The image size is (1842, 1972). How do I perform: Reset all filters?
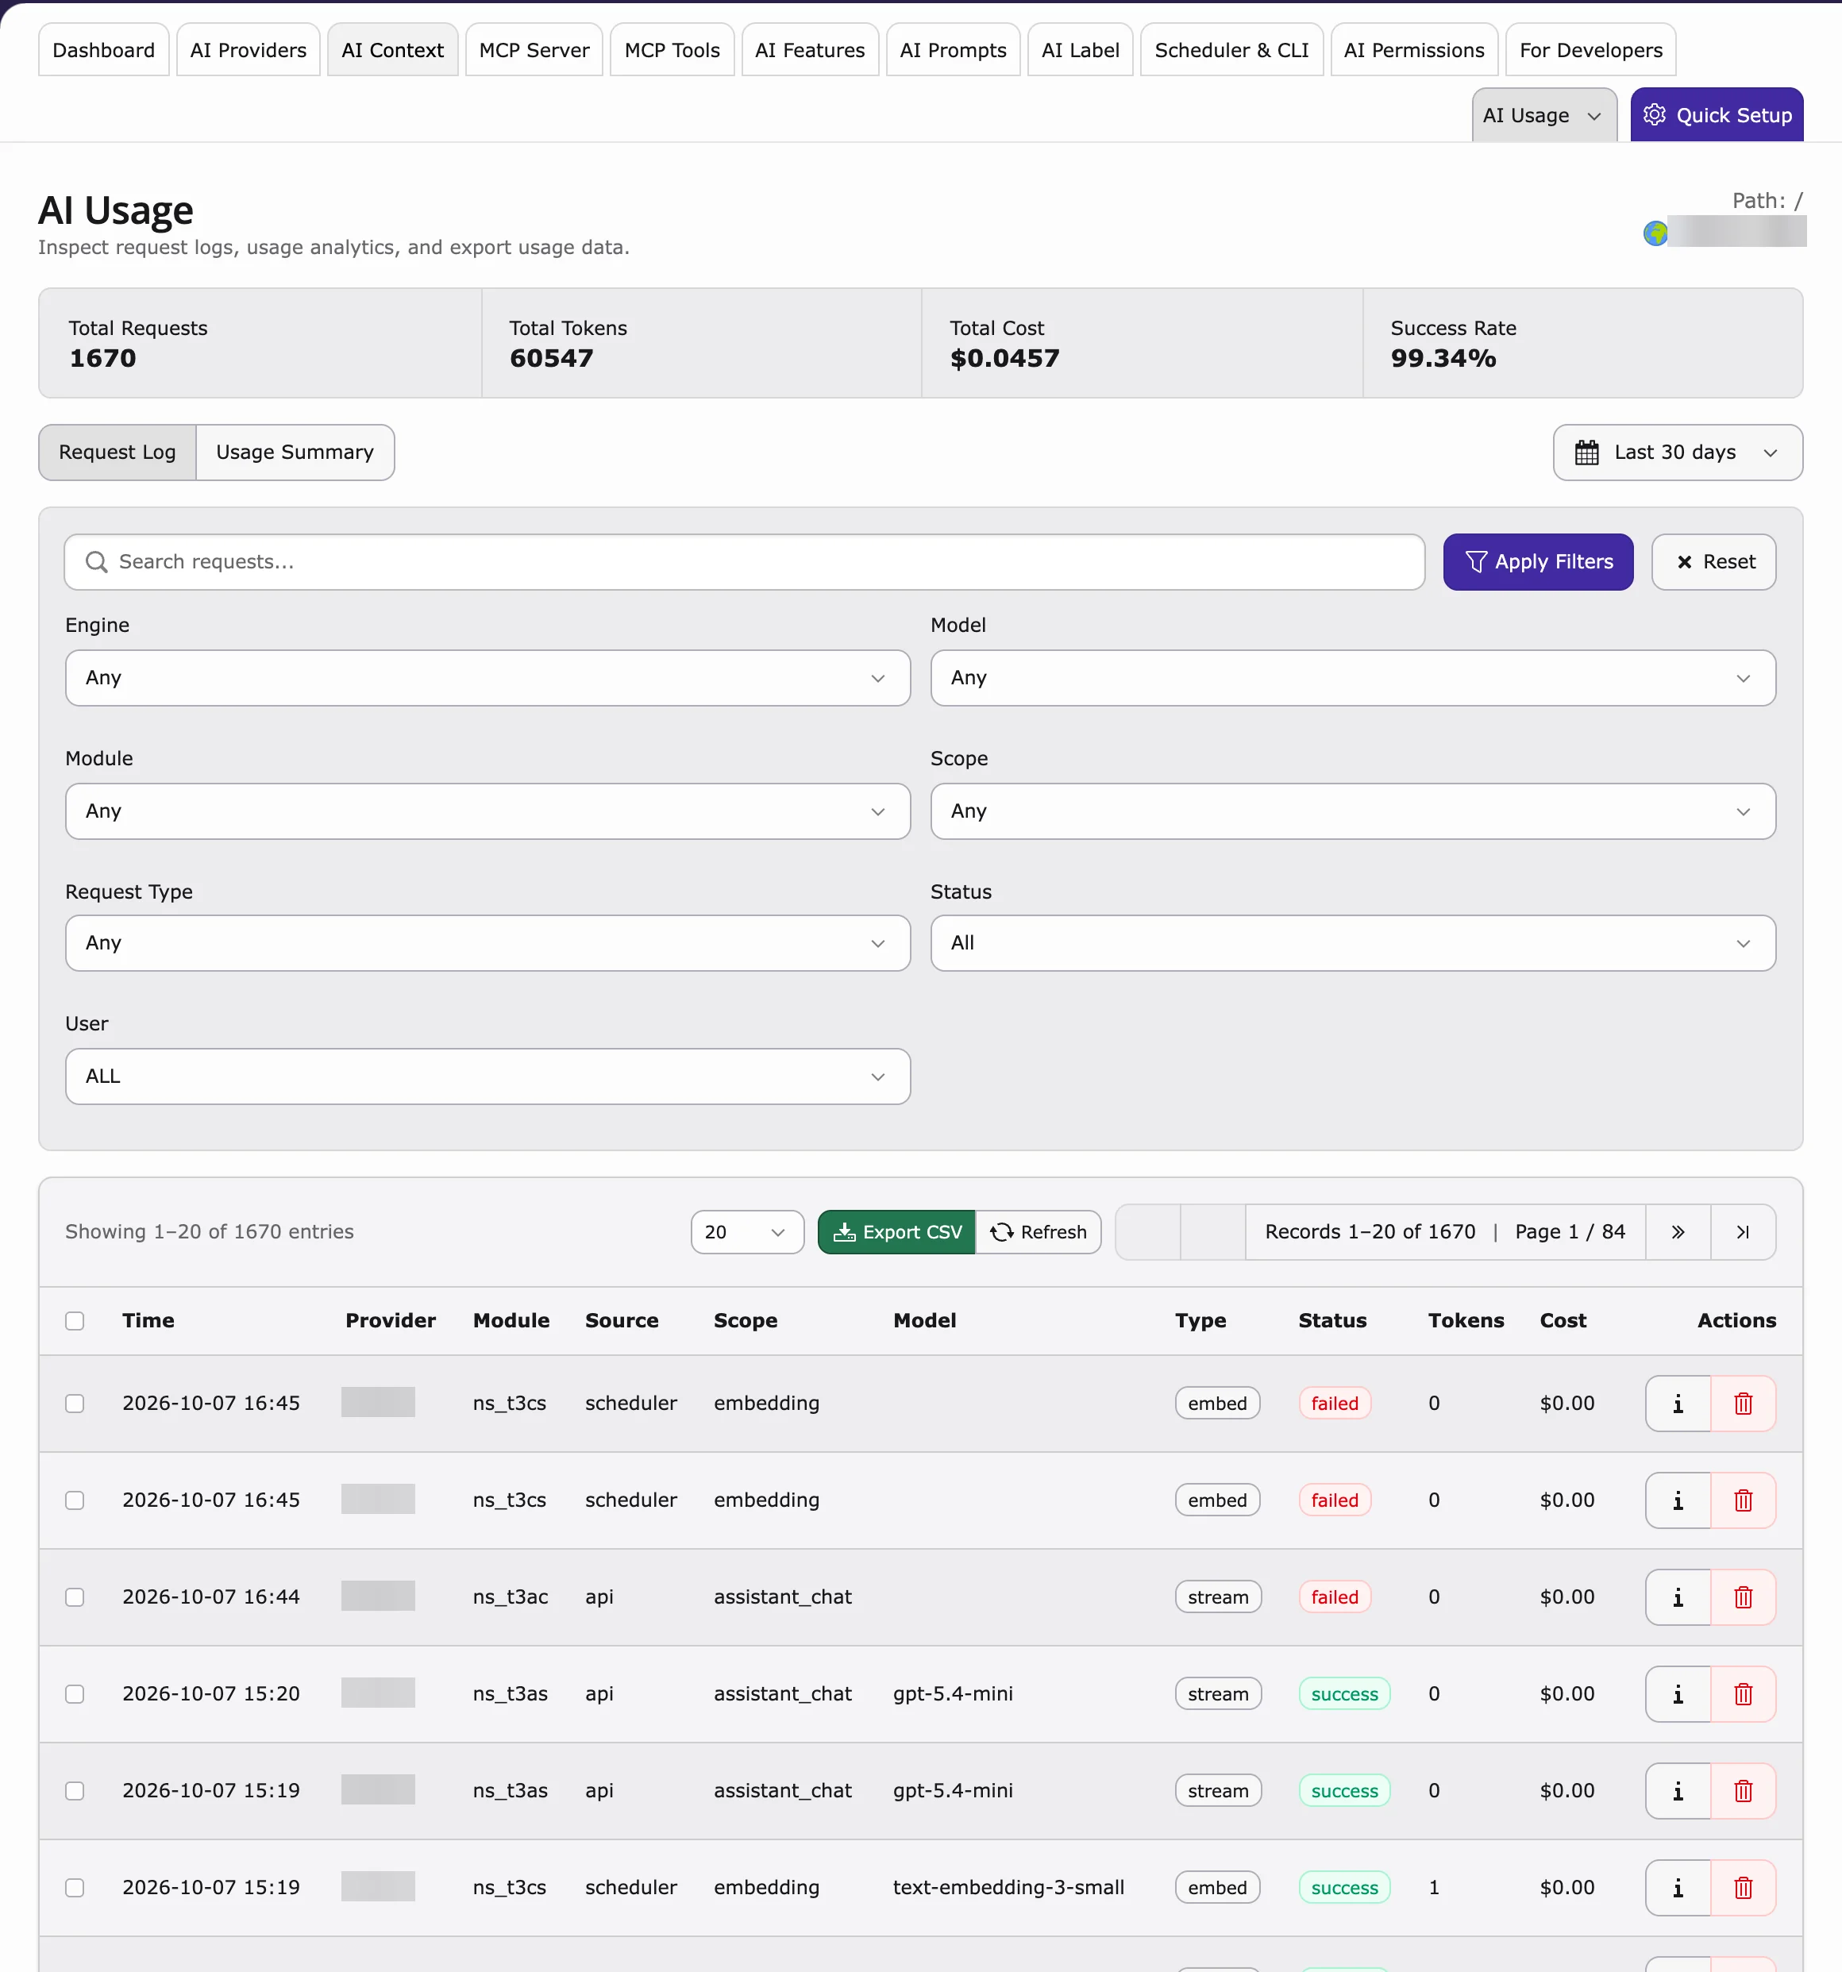click(1713, 562)
